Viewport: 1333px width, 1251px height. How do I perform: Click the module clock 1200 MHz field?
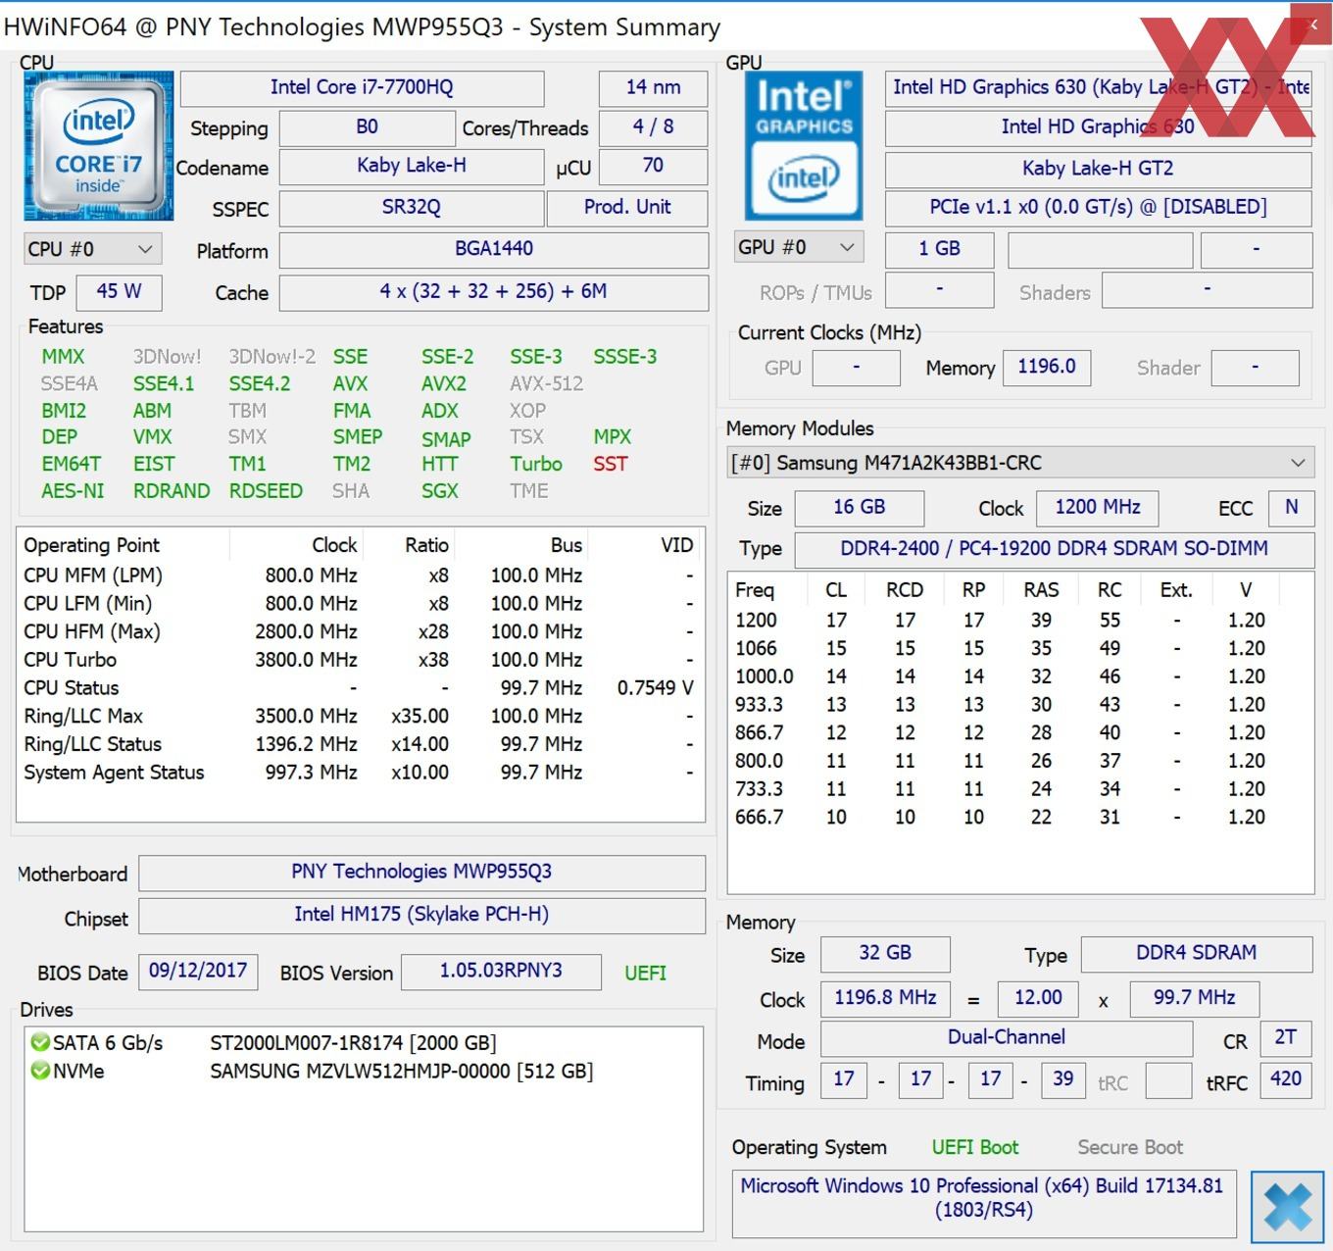[1097, 507]
